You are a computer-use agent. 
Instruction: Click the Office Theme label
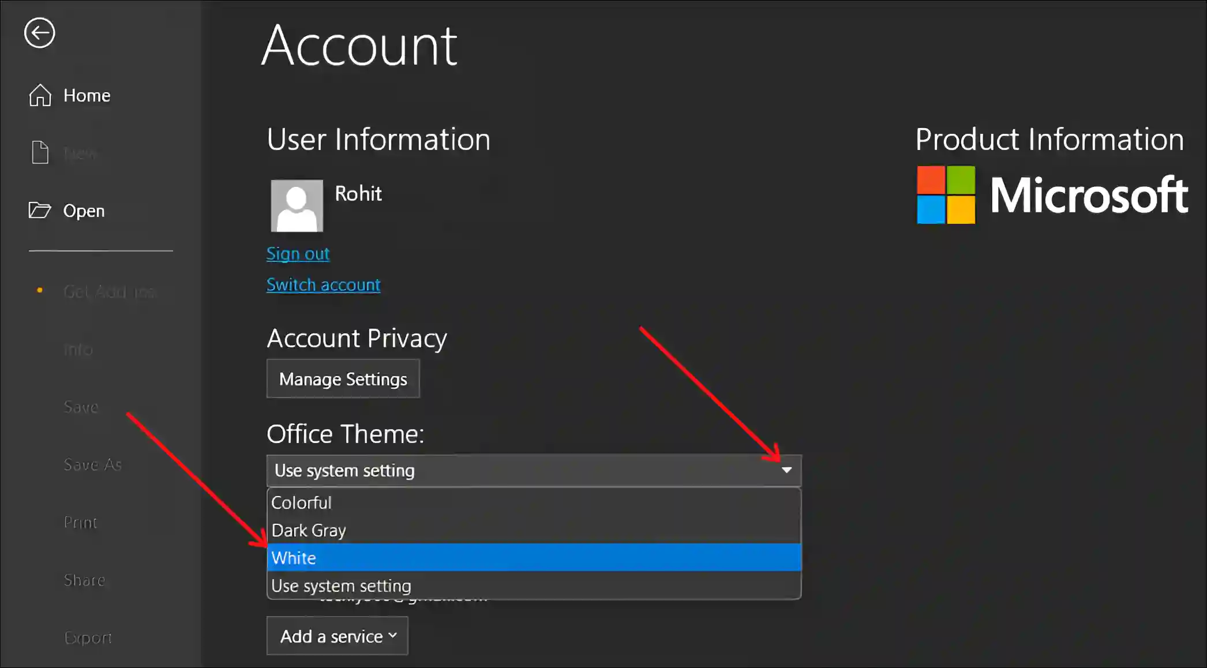coord(345,434)
